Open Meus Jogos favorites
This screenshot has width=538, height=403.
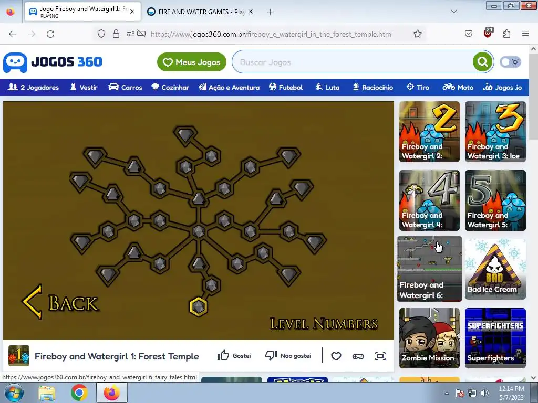click(191, 62)
